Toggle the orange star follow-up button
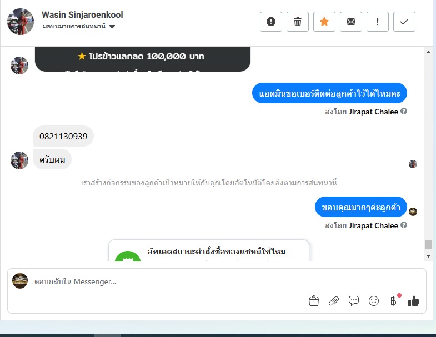The height and width of the screenshot is (337, 436). tap(324, 22)
